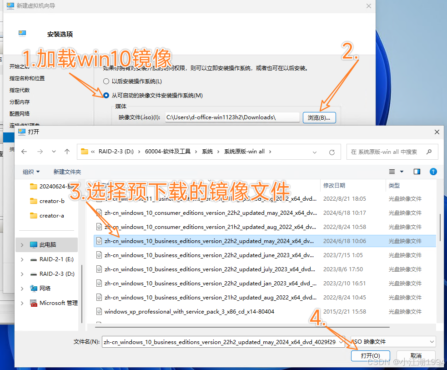Click 系统 breadcrumb segment
447x370 pixels.
(x=207, y=152)
